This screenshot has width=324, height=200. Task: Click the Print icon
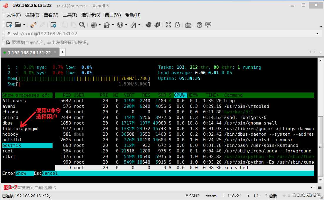pyautogui.click(x=94, y=25)
